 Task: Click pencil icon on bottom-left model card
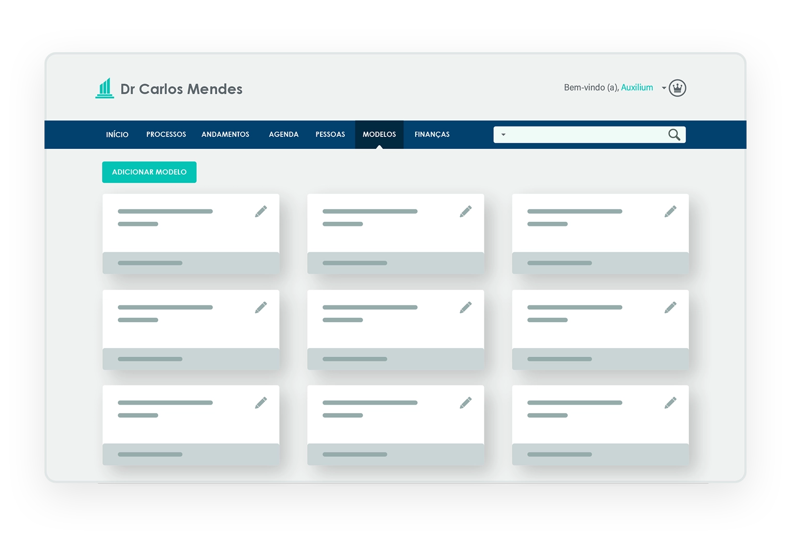[x=261, y=403]
